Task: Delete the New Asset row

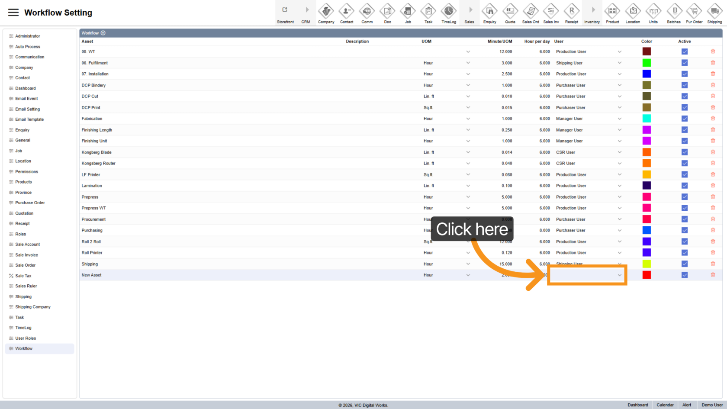Action: (x=713, y=275)
